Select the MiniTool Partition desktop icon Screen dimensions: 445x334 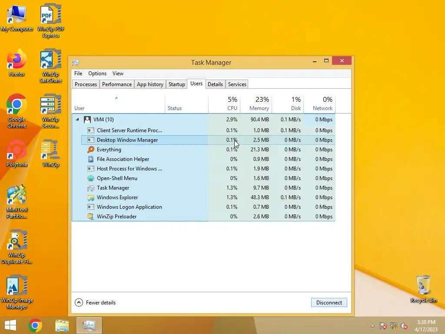pos(17,202)
